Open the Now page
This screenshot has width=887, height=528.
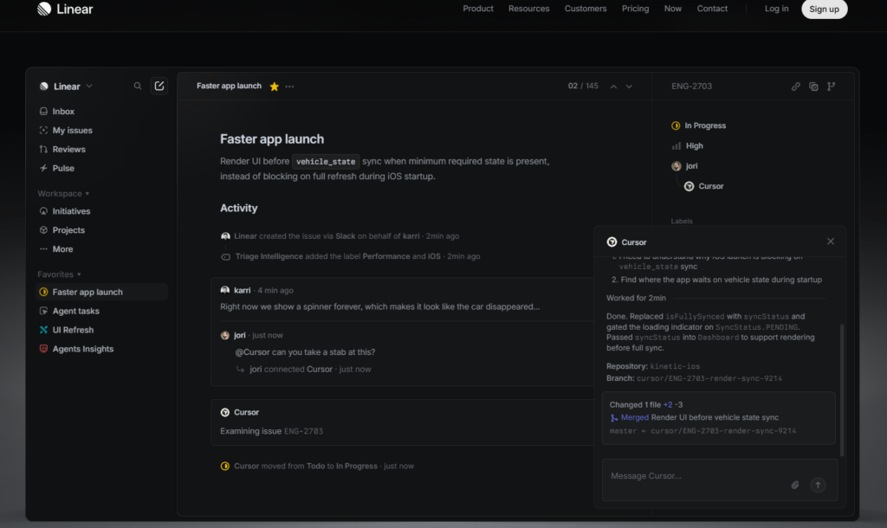pyautogui.click(x=672, y=9)
